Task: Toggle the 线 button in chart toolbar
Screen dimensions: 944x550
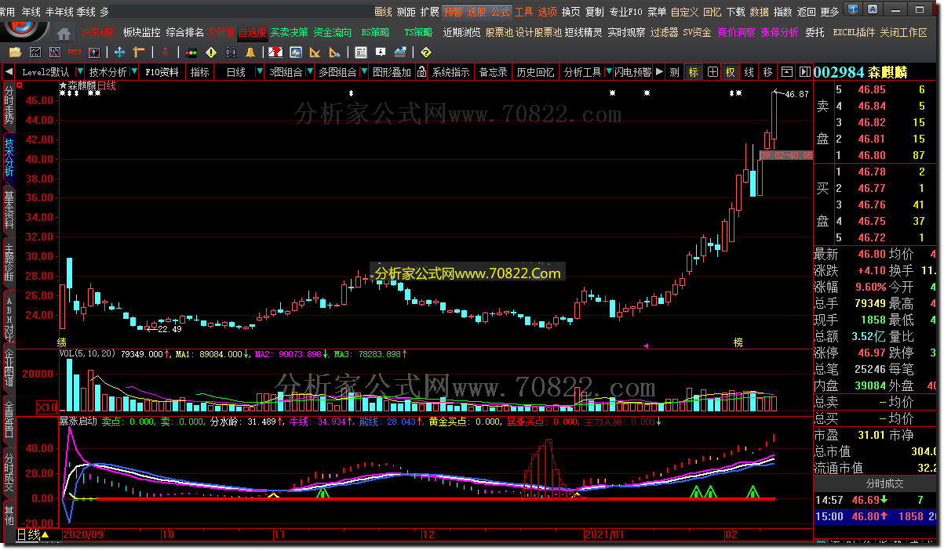Action: [x=749, y=71]
